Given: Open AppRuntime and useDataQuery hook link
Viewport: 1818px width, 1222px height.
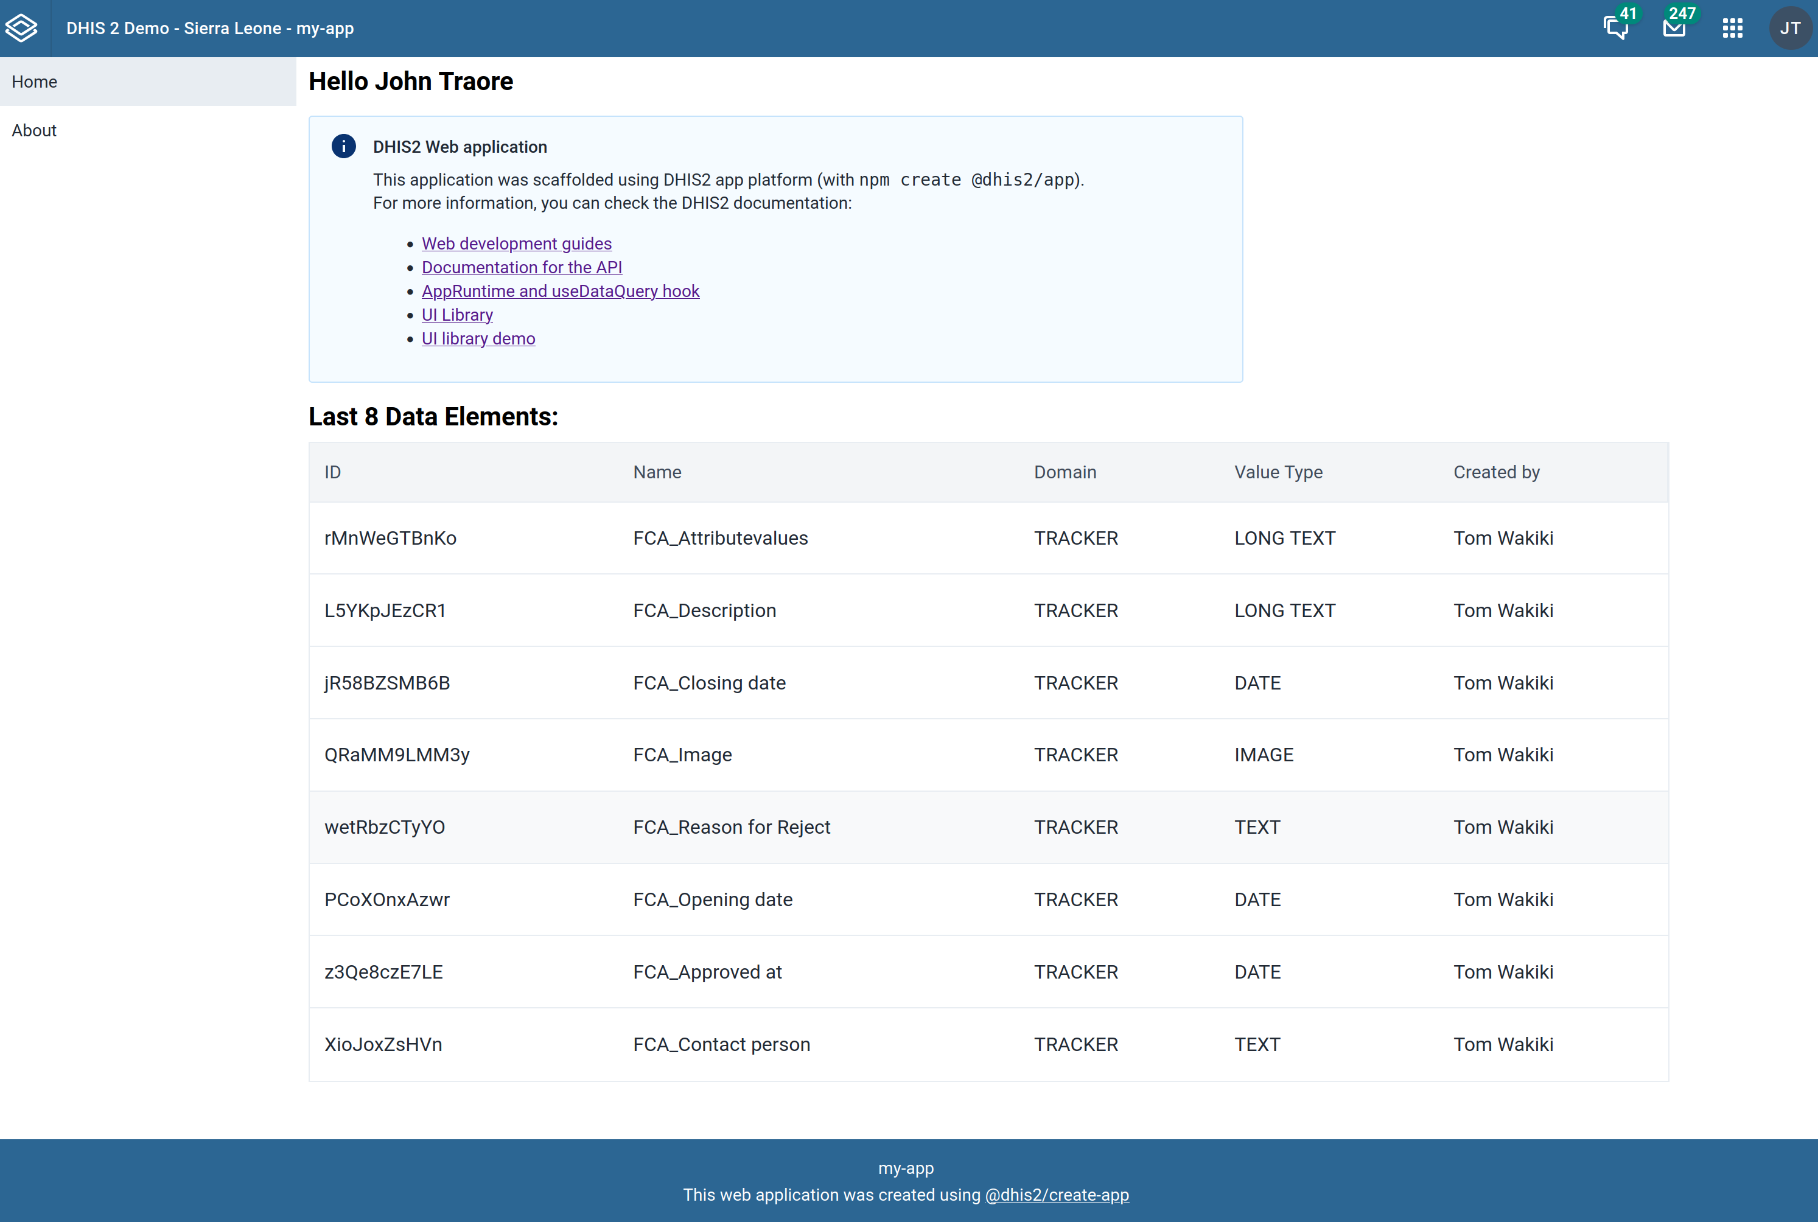Looking at the screenshot, I should coord(561,291).
